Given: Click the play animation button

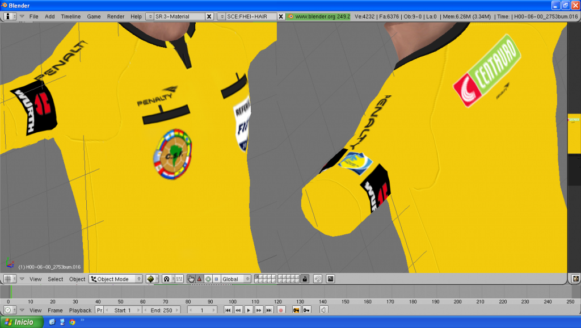Looking at the screenshot, I should click(249, 310).
